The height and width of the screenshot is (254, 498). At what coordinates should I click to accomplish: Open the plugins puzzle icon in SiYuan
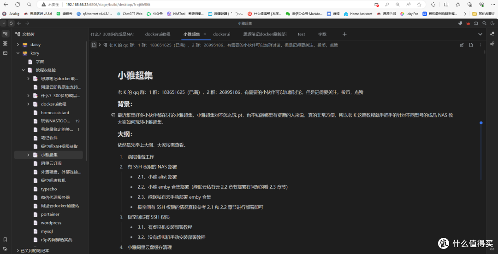pos(476,23)
